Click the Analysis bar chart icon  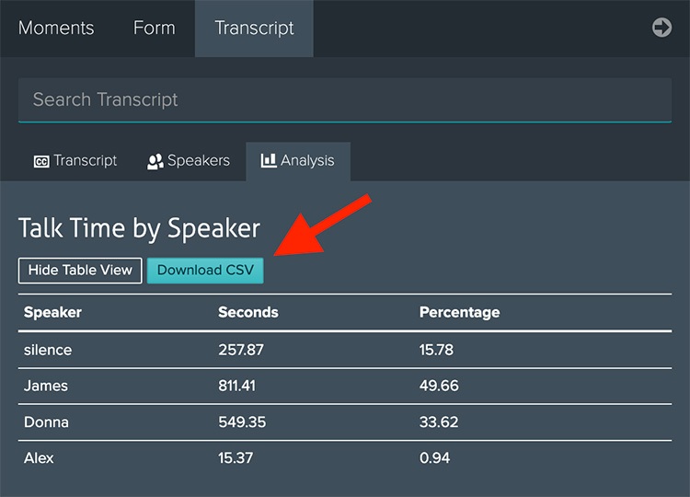[268, 161]
